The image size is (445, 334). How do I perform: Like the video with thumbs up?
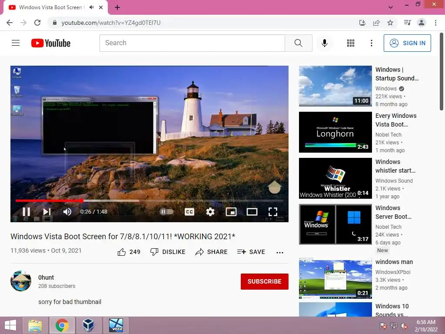[129, 252]
